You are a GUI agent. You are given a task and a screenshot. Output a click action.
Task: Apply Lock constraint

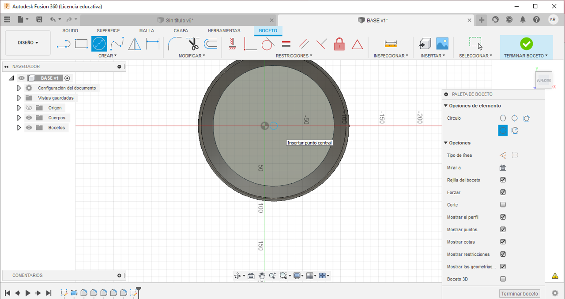pyautogui.click(x=339, y=44)
